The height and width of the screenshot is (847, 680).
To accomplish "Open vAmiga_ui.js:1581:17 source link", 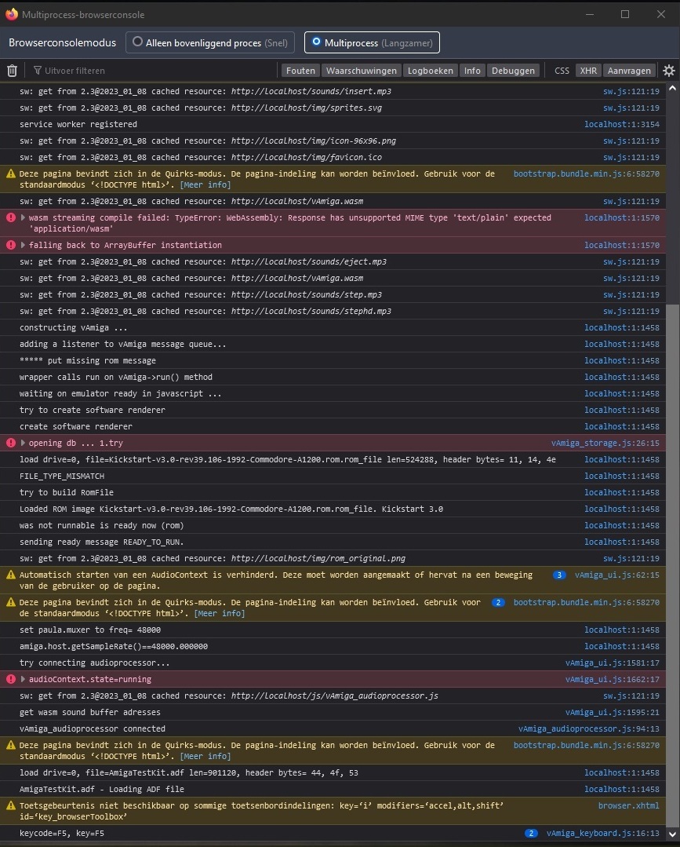I will (612, 663).
